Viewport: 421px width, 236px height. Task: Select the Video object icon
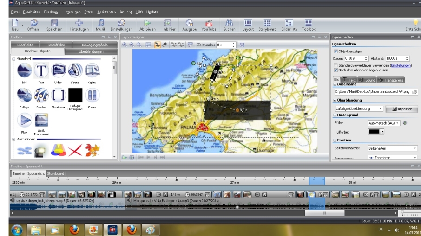(x=59, y=70)
